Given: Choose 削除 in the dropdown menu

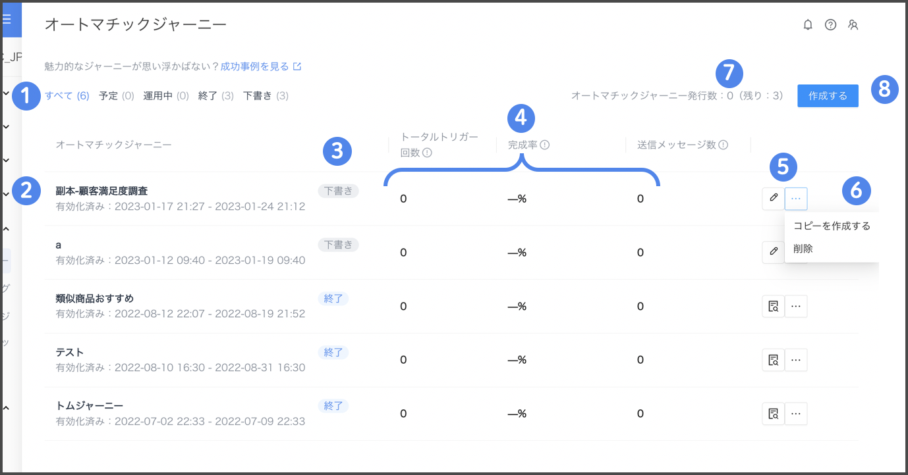Looking at the screenshot, I should point(803,249).
